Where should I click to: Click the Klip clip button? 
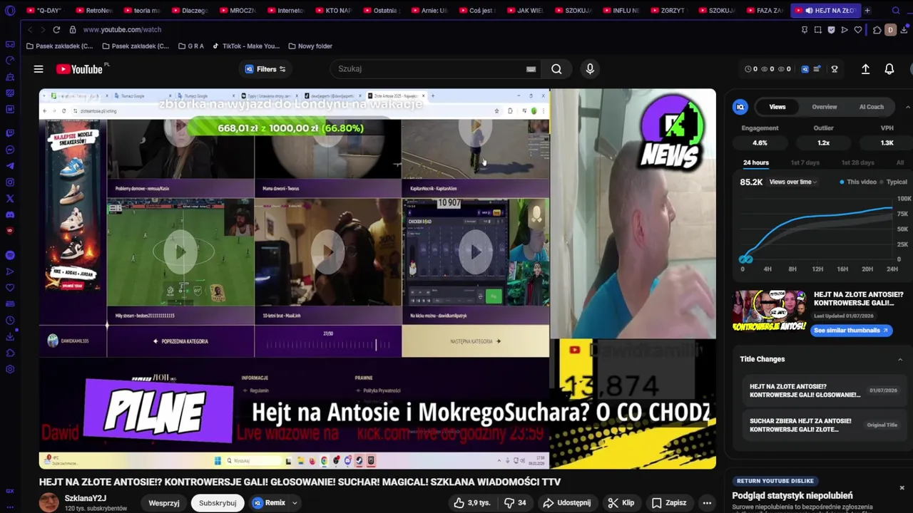pos(621,503)
